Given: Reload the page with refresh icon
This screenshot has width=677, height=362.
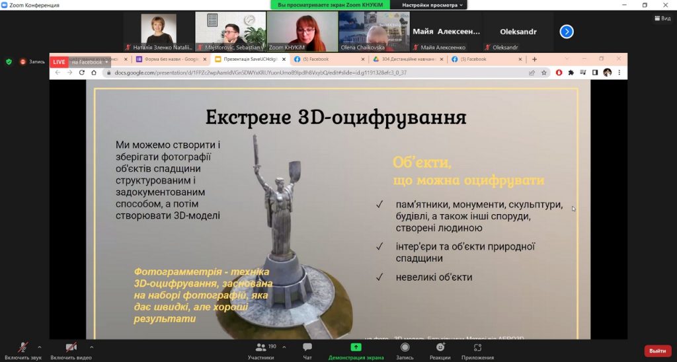Looking at the screenshot, I should coord(81,73).
